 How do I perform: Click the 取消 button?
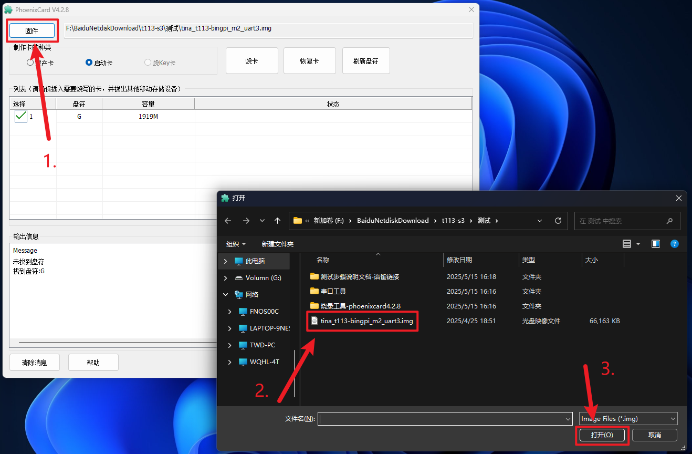coord(655,435)
